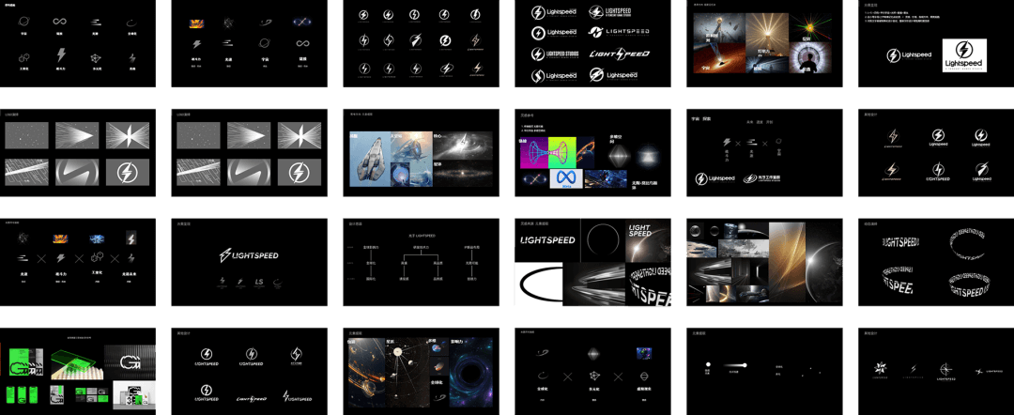Click the Meta logo image in the moodboard
Screen dimensions: 1014x415
(566, 178)
